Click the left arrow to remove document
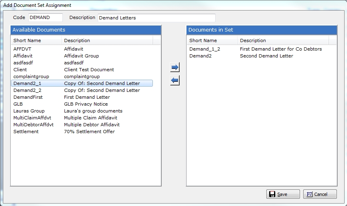Image resolution: width=347 pixels, height=206 pixels. [x=175, y=81]
